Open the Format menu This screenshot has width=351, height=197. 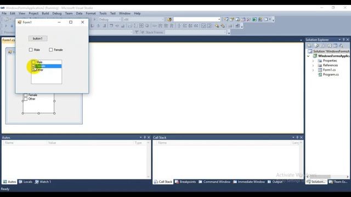coord(90,13)
